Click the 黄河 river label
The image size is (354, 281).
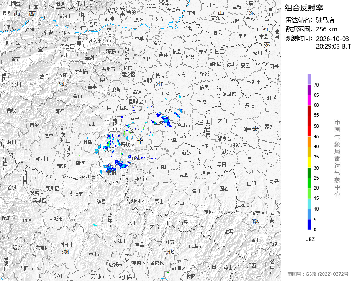[55, 20]
